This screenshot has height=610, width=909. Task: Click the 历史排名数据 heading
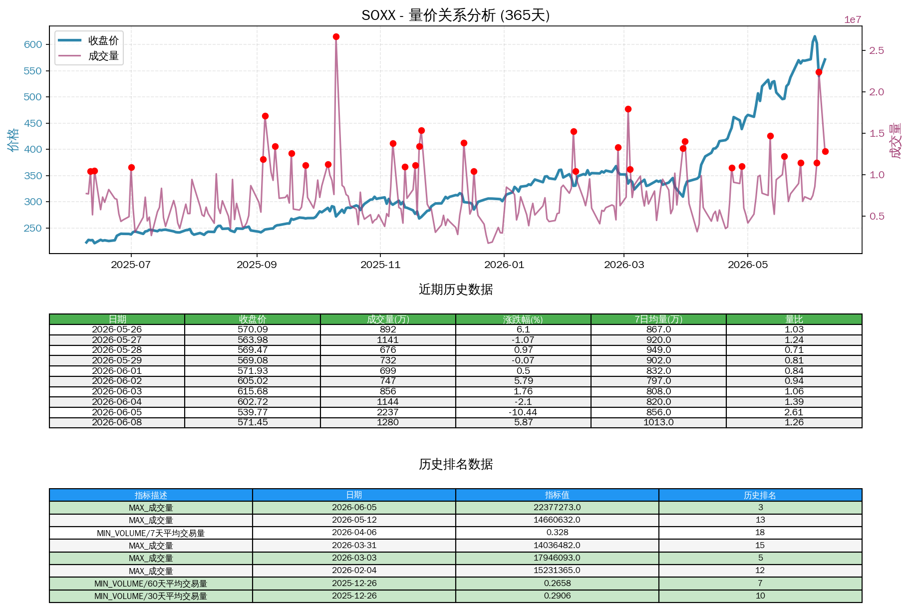tap(456, 464)
